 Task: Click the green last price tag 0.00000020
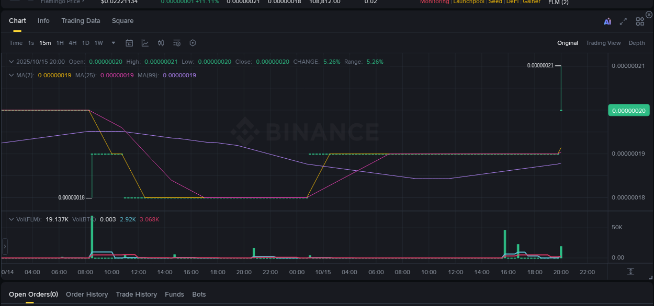[628, 110]
